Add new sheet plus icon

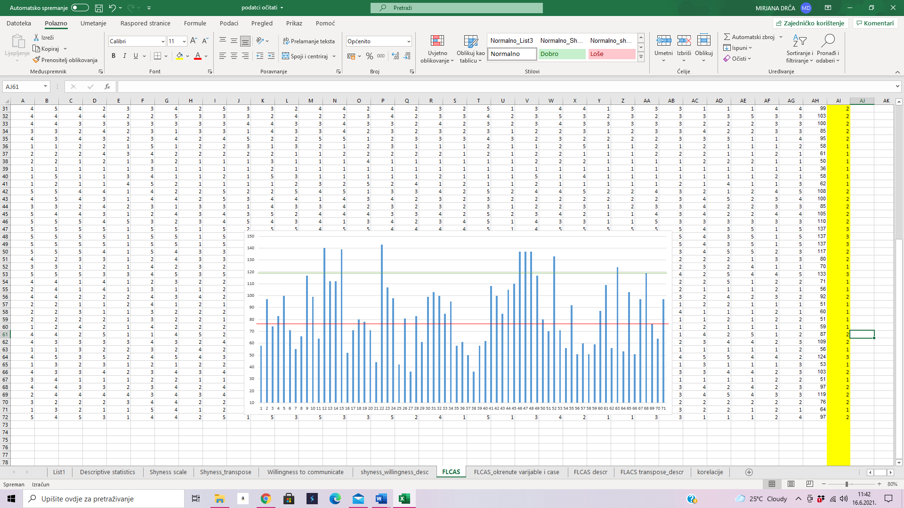pyautogui.click(x=749, y=472)
